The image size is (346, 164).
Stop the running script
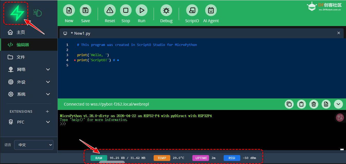point(126,10)
